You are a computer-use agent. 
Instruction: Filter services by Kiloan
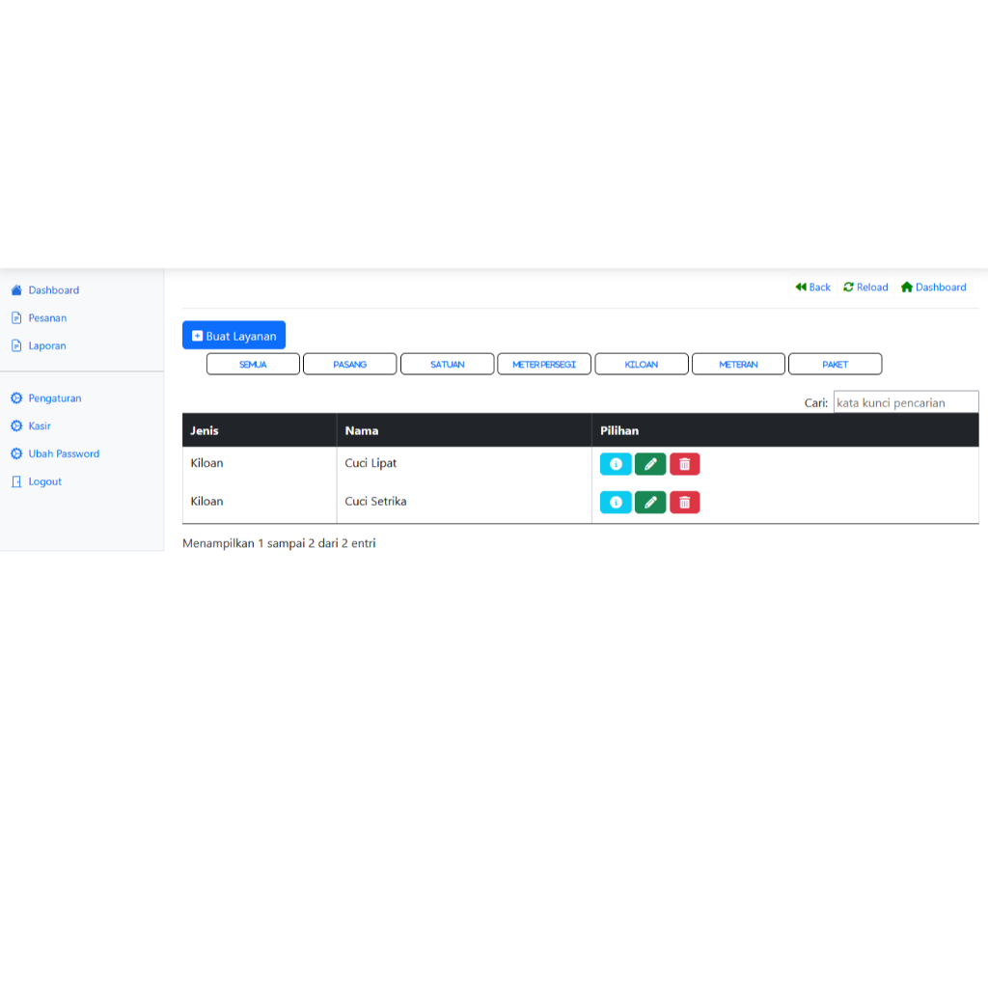point(642,364)
